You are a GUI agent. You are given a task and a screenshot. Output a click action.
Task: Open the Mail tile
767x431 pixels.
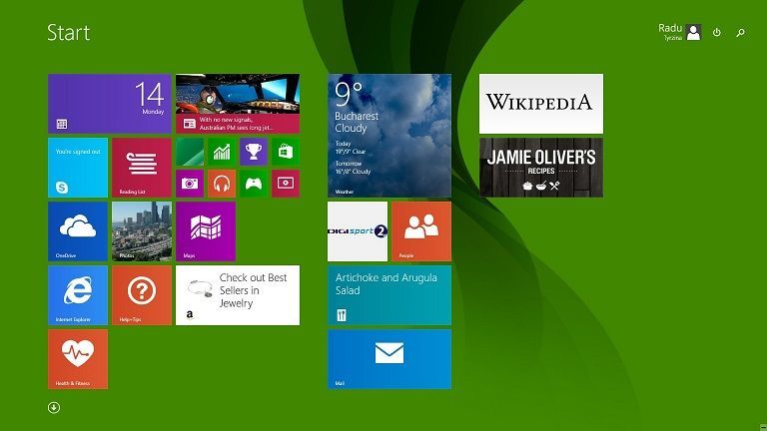coord(389,359)
